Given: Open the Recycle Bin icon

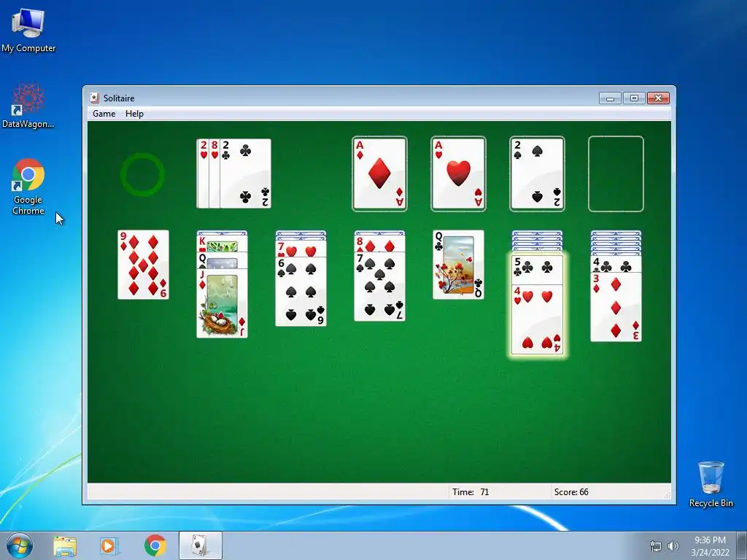Looking at the screenshot, I should click(711, 484).
